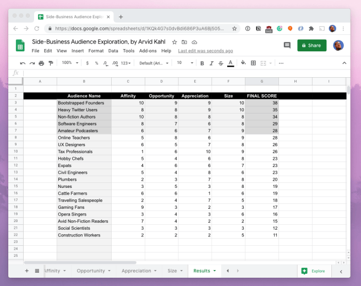The height and width of the screenshot is (286, 361).
Task: Open the Results tab dropdown arrow
Action: [x=215, y=271]
